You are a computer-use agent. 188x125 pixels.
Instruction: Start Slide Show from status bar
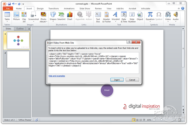tap(144, 120)
